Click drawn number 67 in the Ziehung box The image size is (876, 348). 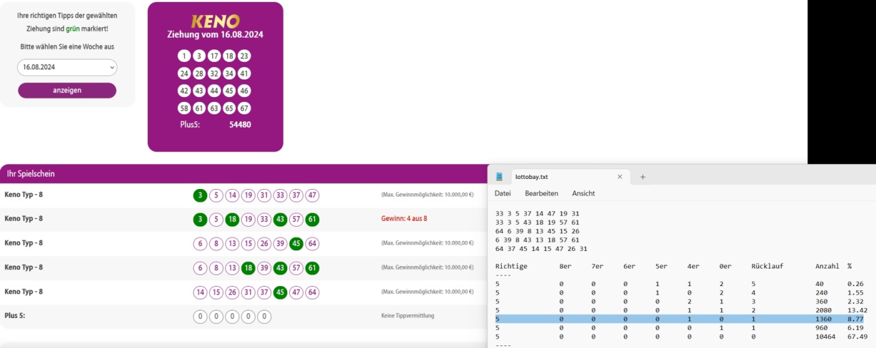[x=245, y=108]
